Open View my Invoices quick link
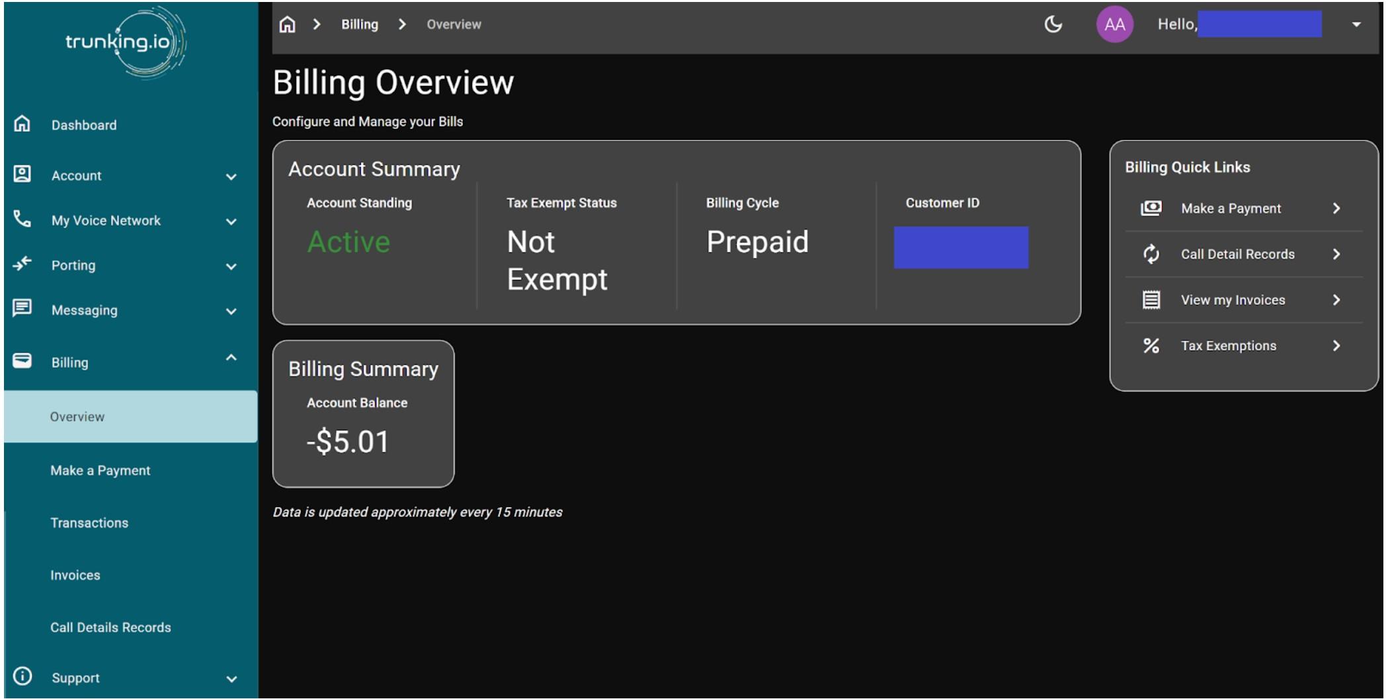The width and height of the screenshot is (1390, 699). click(x=1233, y=300)
